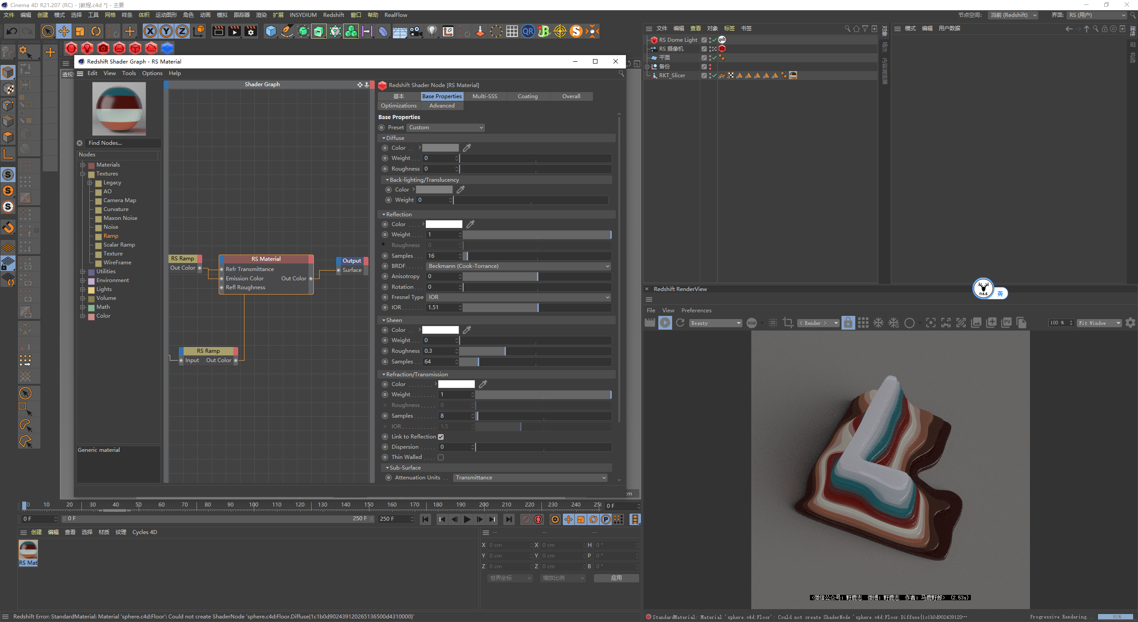Toggle the X-axis lock icon
The image size is (1138, 622).
point(150,31)
